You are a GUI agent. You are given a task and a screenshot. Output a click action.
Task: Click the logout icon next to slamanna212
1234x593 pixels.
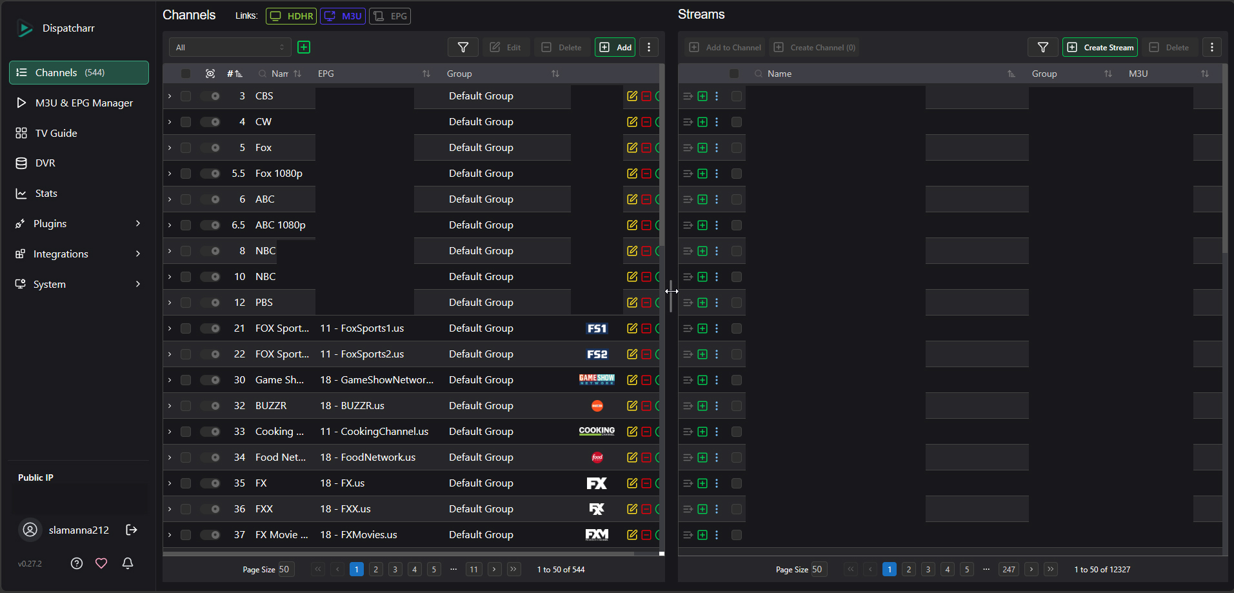click(x=132, y=530)
